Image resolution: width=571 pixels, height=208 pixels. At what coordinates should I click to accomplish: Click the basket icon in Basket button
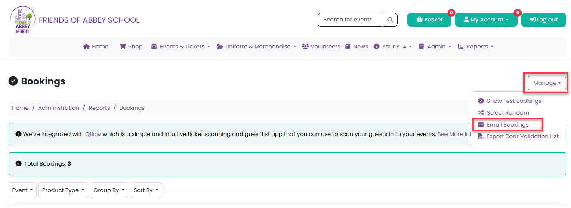tap(420, 20)
